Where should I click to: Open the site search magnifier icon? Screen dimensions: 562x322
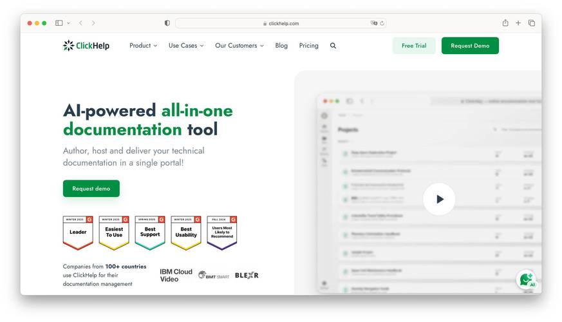pyautogui.click(x=333, y=46)
